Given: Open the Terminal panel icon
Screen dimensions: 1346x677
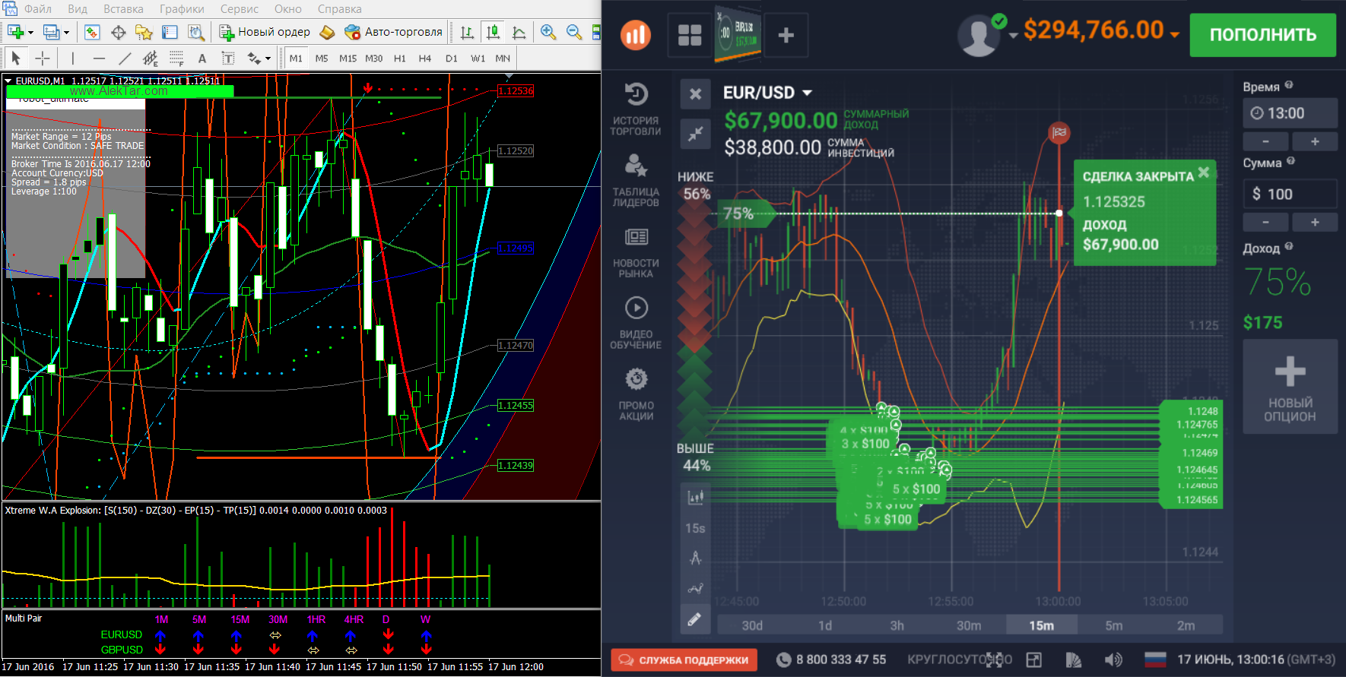Looking at the screenshot, I should tap(170, 32).
